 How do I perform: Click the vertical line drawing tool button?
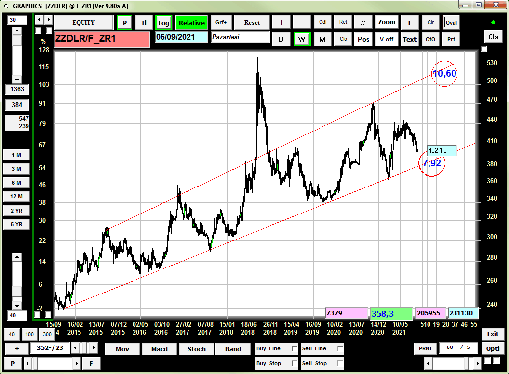281,23
